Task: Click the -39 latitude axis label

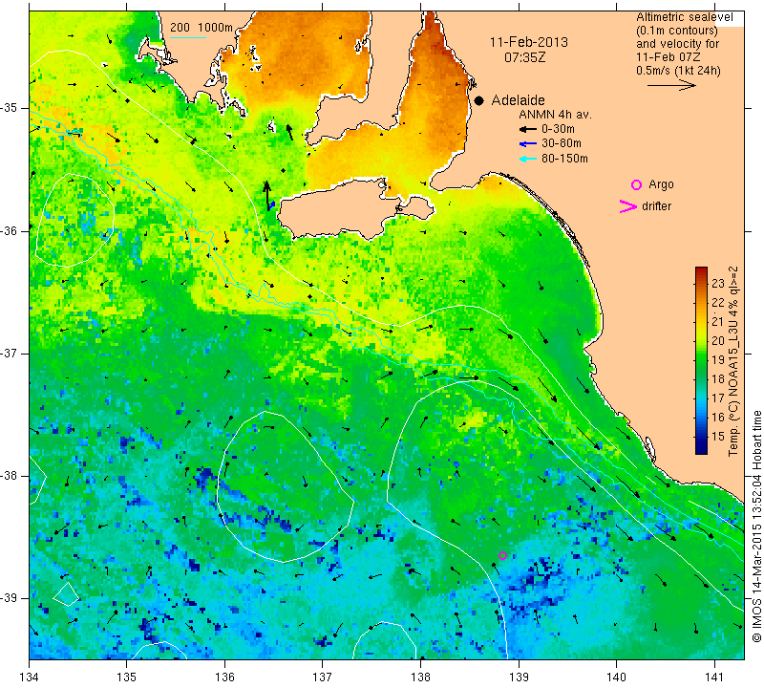Action: 10,598
